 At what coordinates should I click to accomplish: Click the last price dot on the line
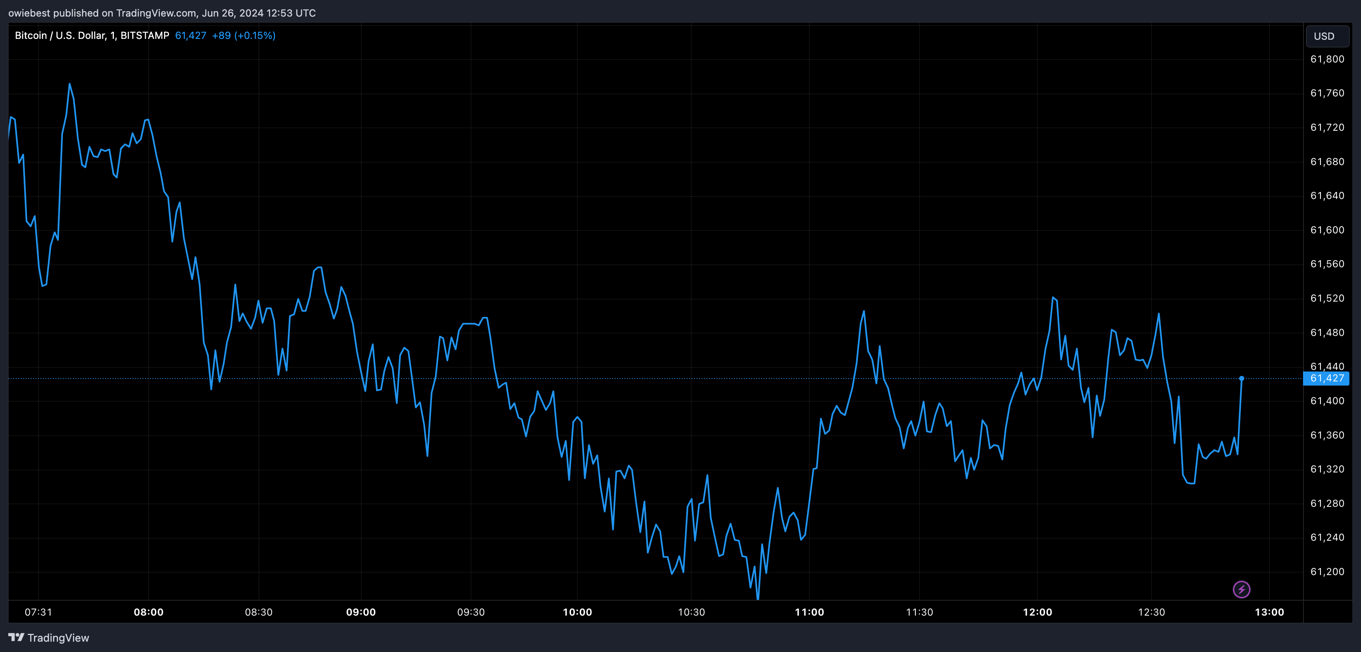coord(1242,379)
